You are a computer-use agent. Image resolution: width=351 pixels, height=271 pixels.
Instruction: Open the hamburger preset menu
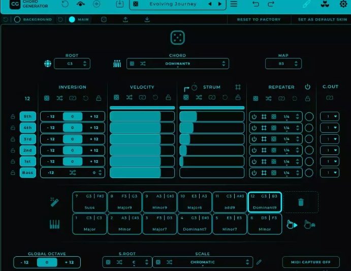point(234,4)
